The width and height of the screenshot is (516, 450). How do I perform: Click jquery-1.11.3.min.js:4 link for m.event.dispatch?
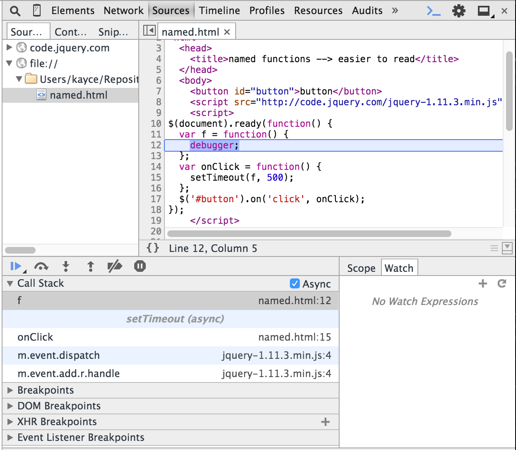[277, 356]
